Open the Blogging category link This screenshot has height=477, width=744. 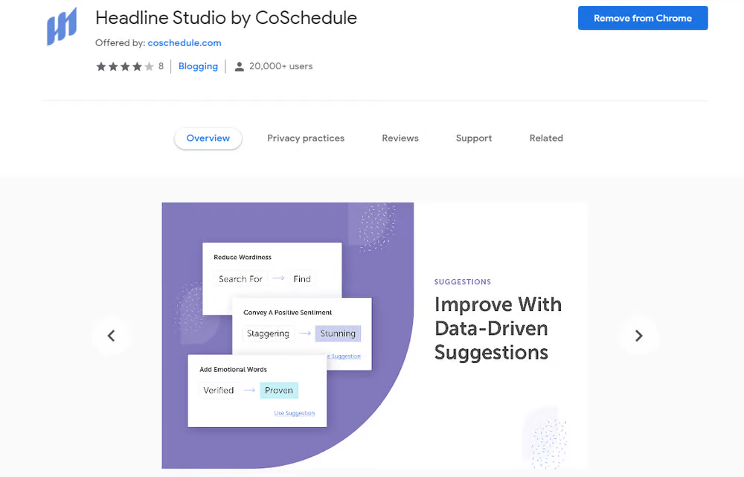199,66
